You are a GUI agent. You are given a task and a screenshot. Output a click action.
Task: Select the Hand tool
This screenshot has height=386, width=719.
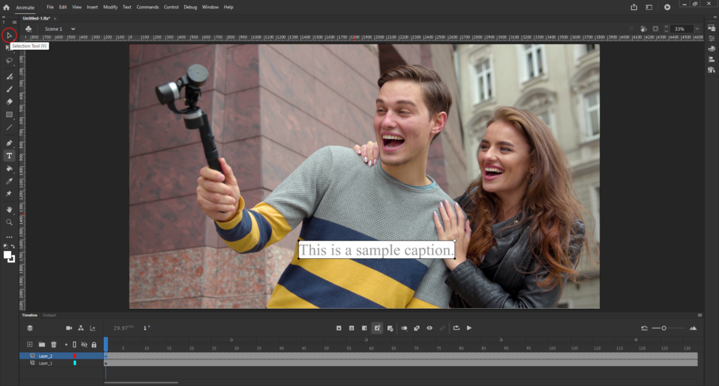point(9,209)
